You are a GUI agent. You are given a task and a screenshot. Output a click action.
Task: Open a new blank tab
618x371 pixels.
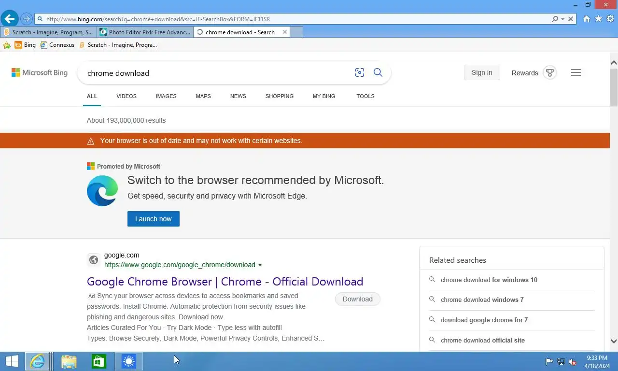[296, 32]
